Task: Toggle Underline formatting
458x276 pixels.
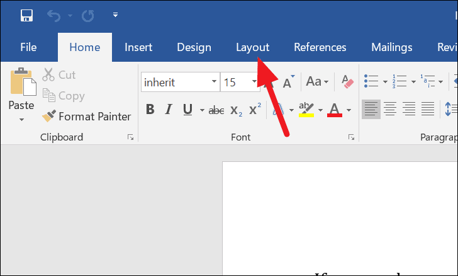Action: (187, 110)
